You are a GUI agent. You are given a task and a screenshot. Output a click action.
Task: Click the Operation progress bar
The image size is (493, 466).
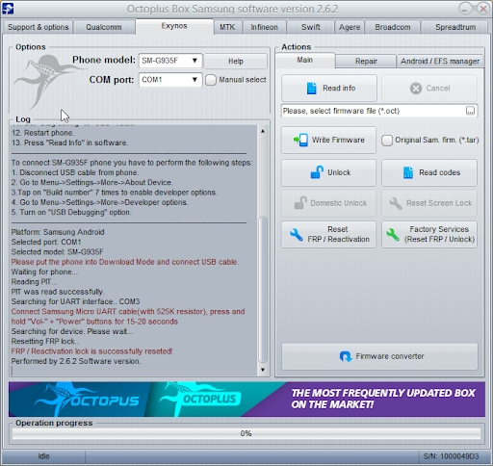[x=246, y=433]
